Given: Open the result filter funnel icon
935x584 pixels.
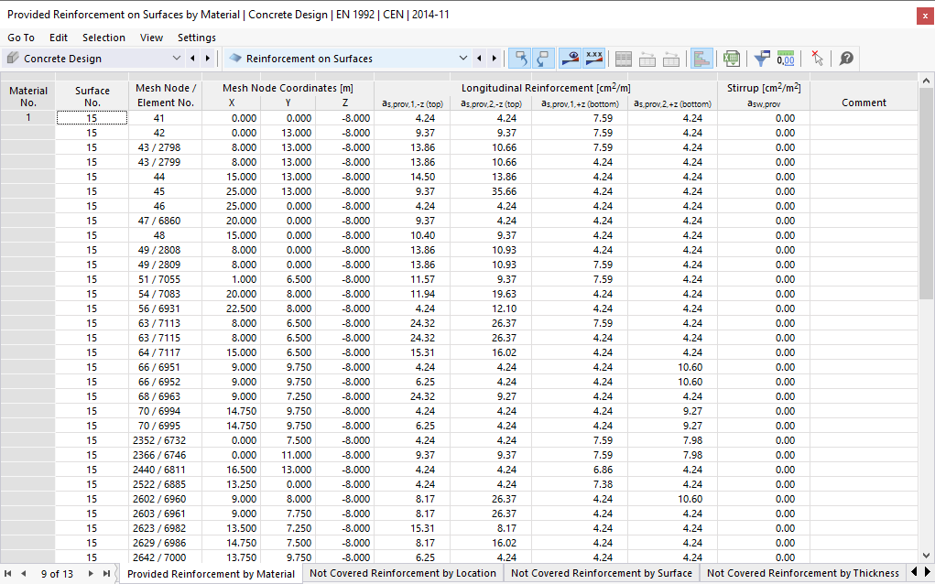Looking at the screenshot, I should tap(762, 59).
